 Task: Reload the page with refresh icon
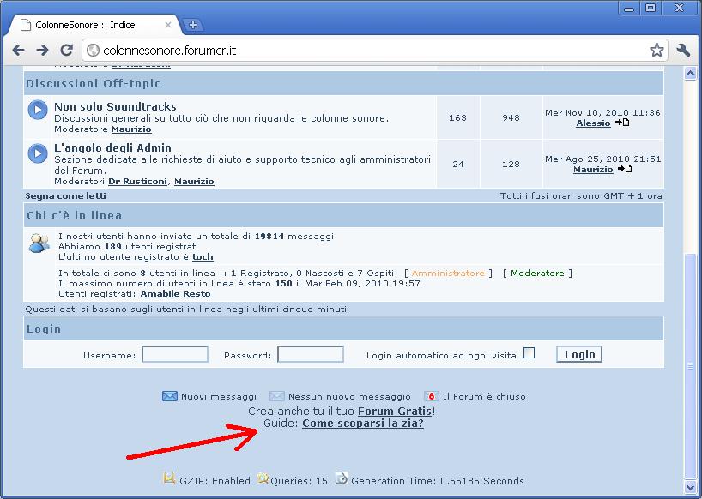(x=66, y=51)
